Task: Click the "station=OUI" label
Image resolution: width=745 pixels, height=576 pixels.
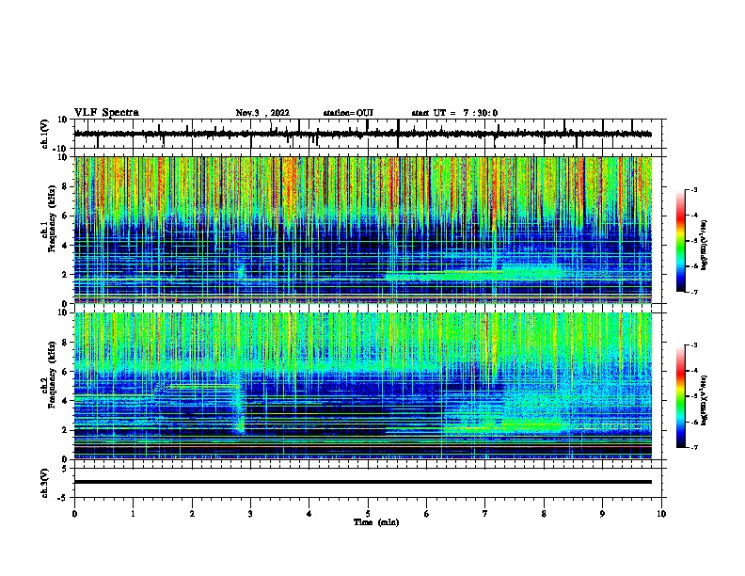Action: [348, 113]
